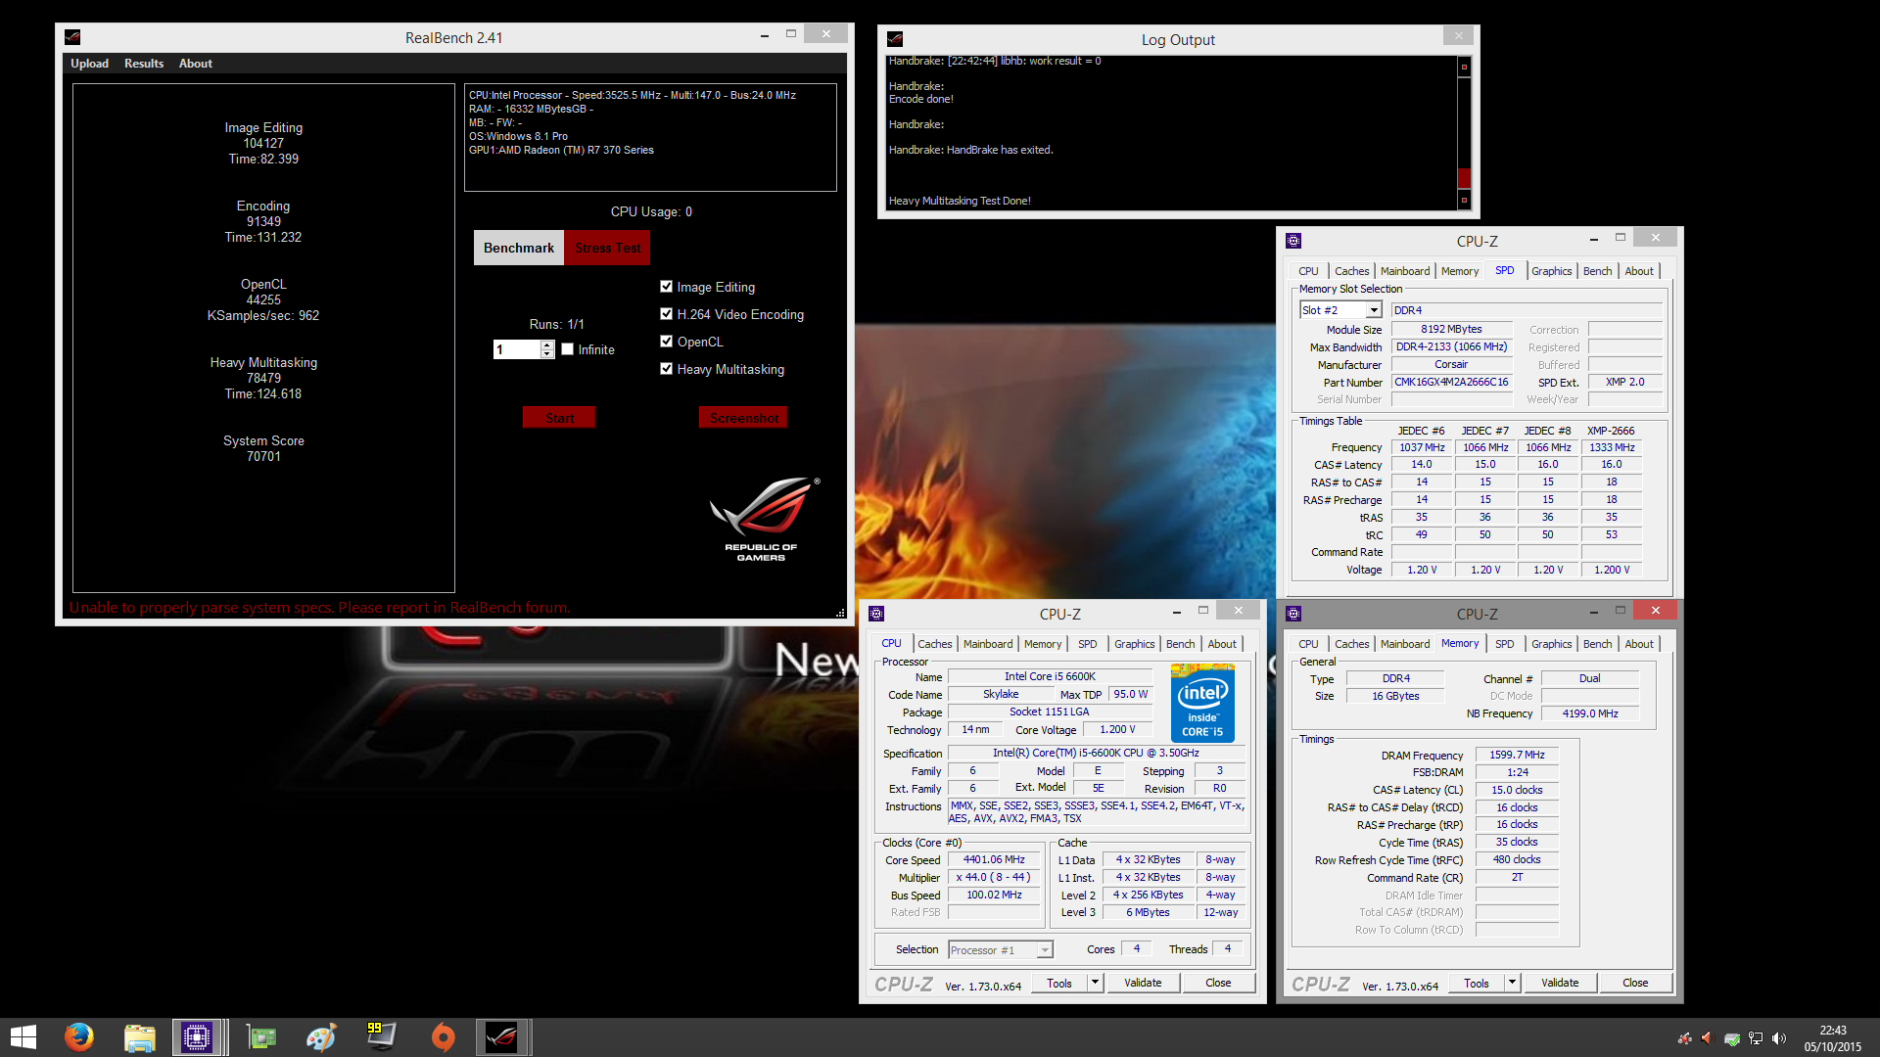Click the Intel Core i5 6600K name field
Screen dimensions: 1880x1057
[1050, 676]
